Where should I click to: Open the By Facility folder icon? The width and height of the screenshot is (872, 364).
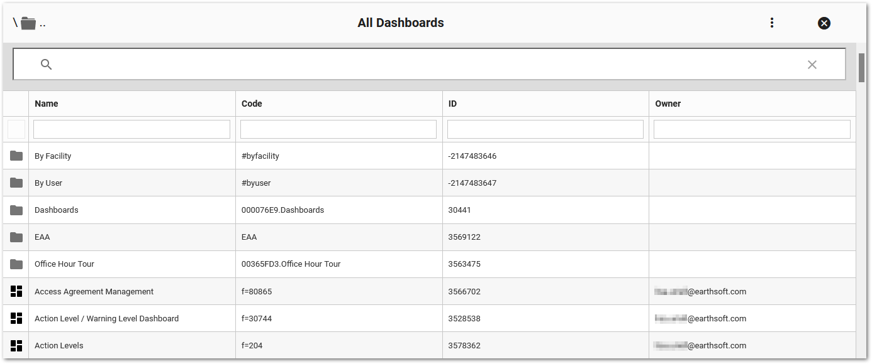click(16, 156)
